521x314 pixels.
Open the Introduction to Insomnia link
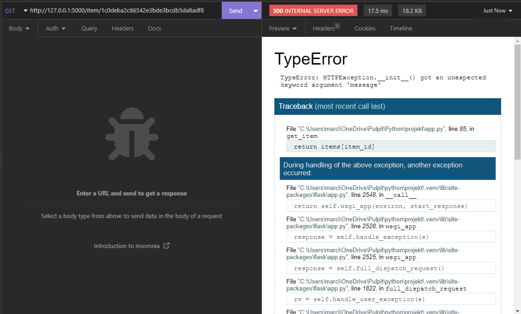coord(127,246)
